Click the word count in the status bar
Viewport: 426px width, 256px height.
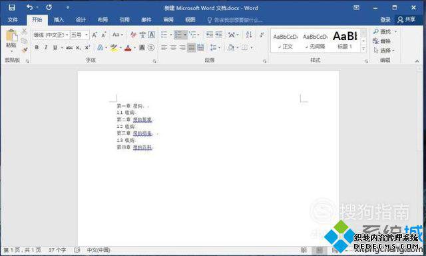pos(57,250)
